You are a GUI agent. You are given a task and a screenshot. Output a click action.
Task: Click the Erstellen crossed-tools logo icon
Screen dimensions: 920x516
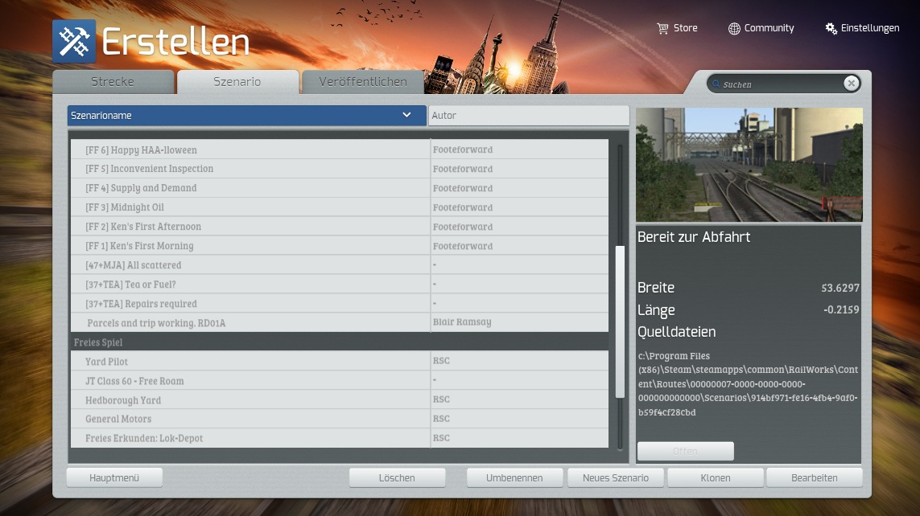point(74,42)
